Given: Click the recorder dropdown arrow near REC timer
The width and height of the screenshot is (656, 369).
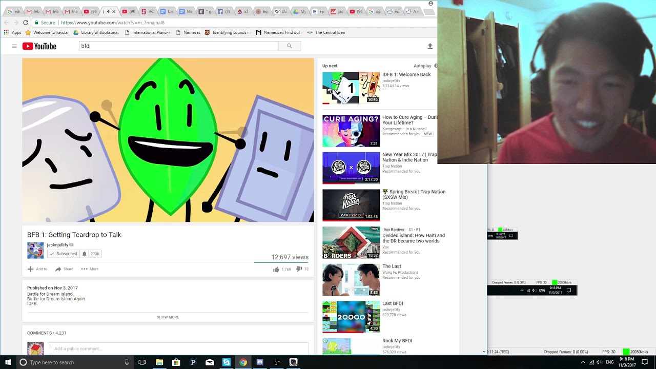Looking at the screenshot, I should [484, 352].
